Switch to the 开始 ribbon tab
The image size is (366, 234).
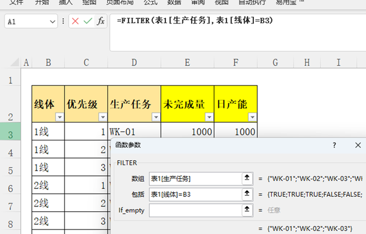point(42,2)
